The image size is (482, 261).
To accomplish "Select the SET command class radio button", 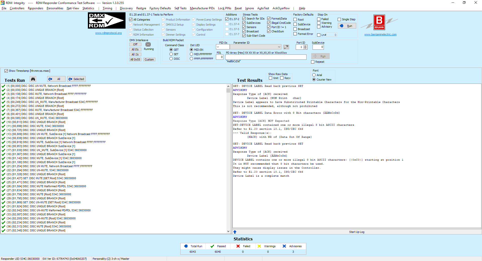I will [x=171, y=54].
